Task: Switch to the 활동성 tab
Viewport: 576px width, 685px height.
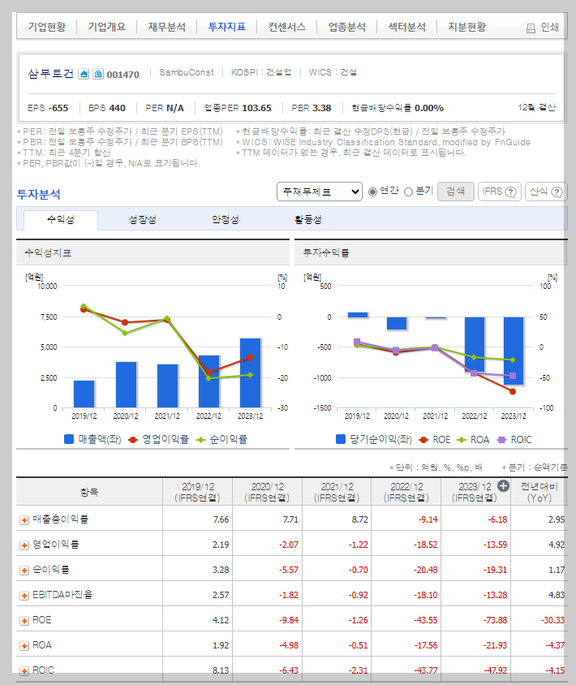Action: click(x=308, y=219)
